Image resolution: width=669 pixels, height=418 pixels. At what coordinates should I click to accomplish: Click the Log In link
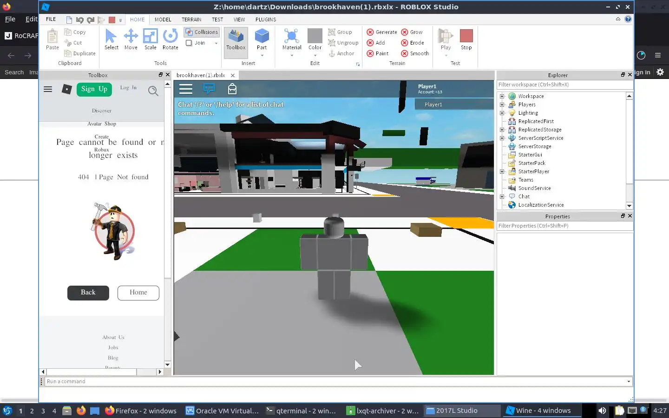[x=128, y=87]
